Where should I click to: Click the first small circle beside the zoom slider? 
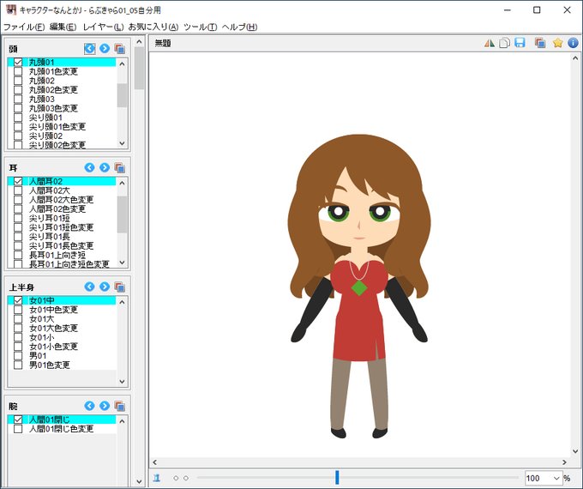(x=176, y=478)
